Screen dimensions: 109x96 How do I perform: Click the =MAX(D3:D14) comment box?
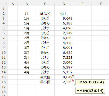[x=90, y=82]
